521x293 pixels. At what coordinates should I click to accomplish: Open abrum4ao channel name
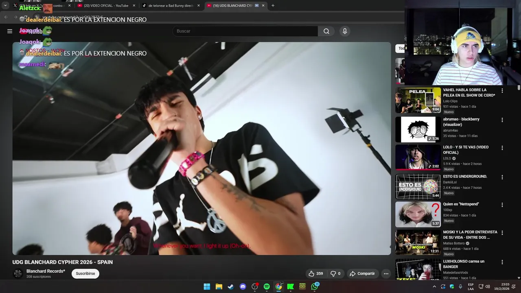(451, 130)
